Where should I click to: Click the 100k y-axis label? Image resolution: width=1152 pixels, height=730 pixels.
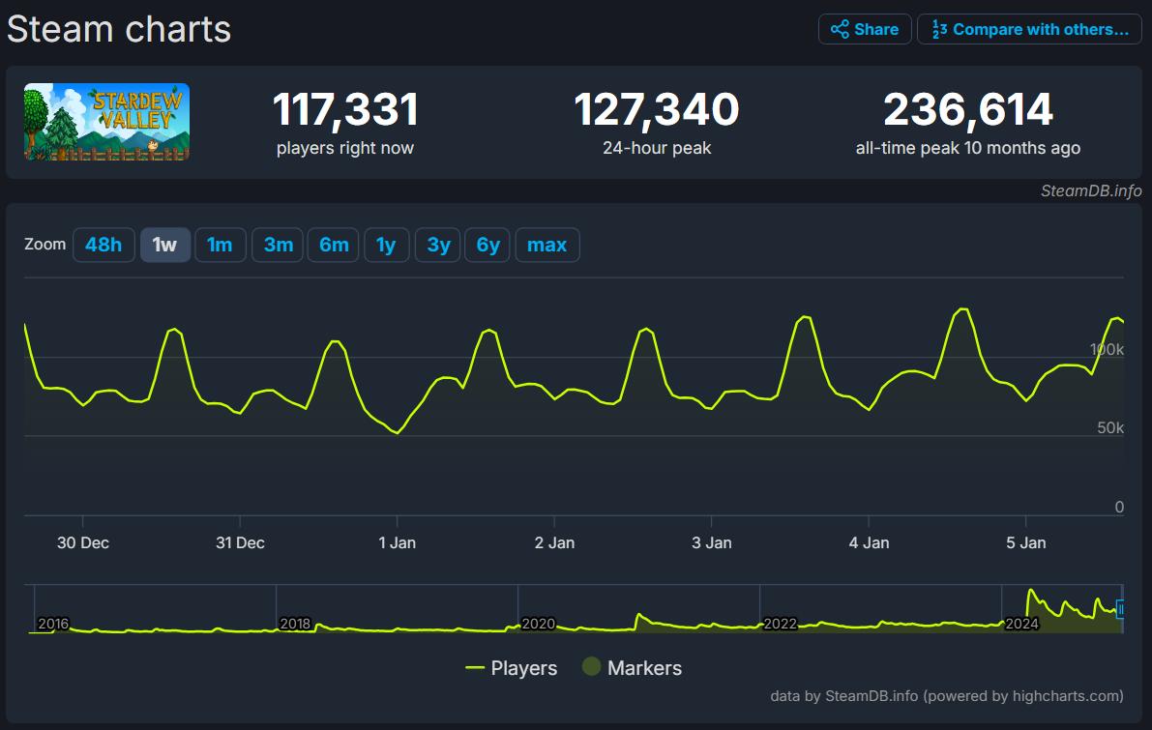[x=1107, y=350]
